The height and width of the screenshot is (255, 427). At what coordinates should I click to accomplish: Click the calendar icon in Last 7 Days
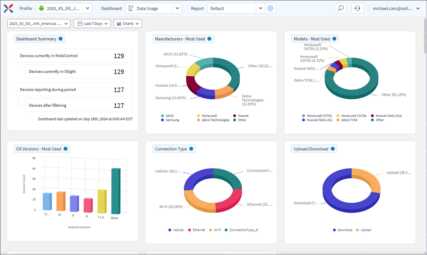point(80,23)
